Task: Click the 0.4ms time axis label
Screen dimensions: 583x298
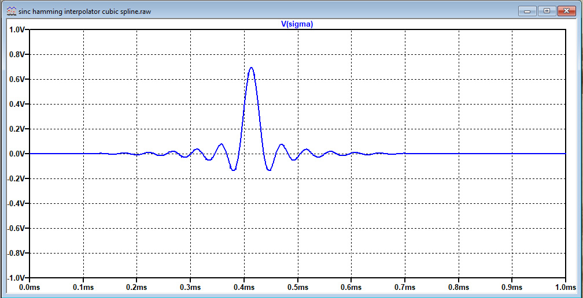Action: pos(244,288)
